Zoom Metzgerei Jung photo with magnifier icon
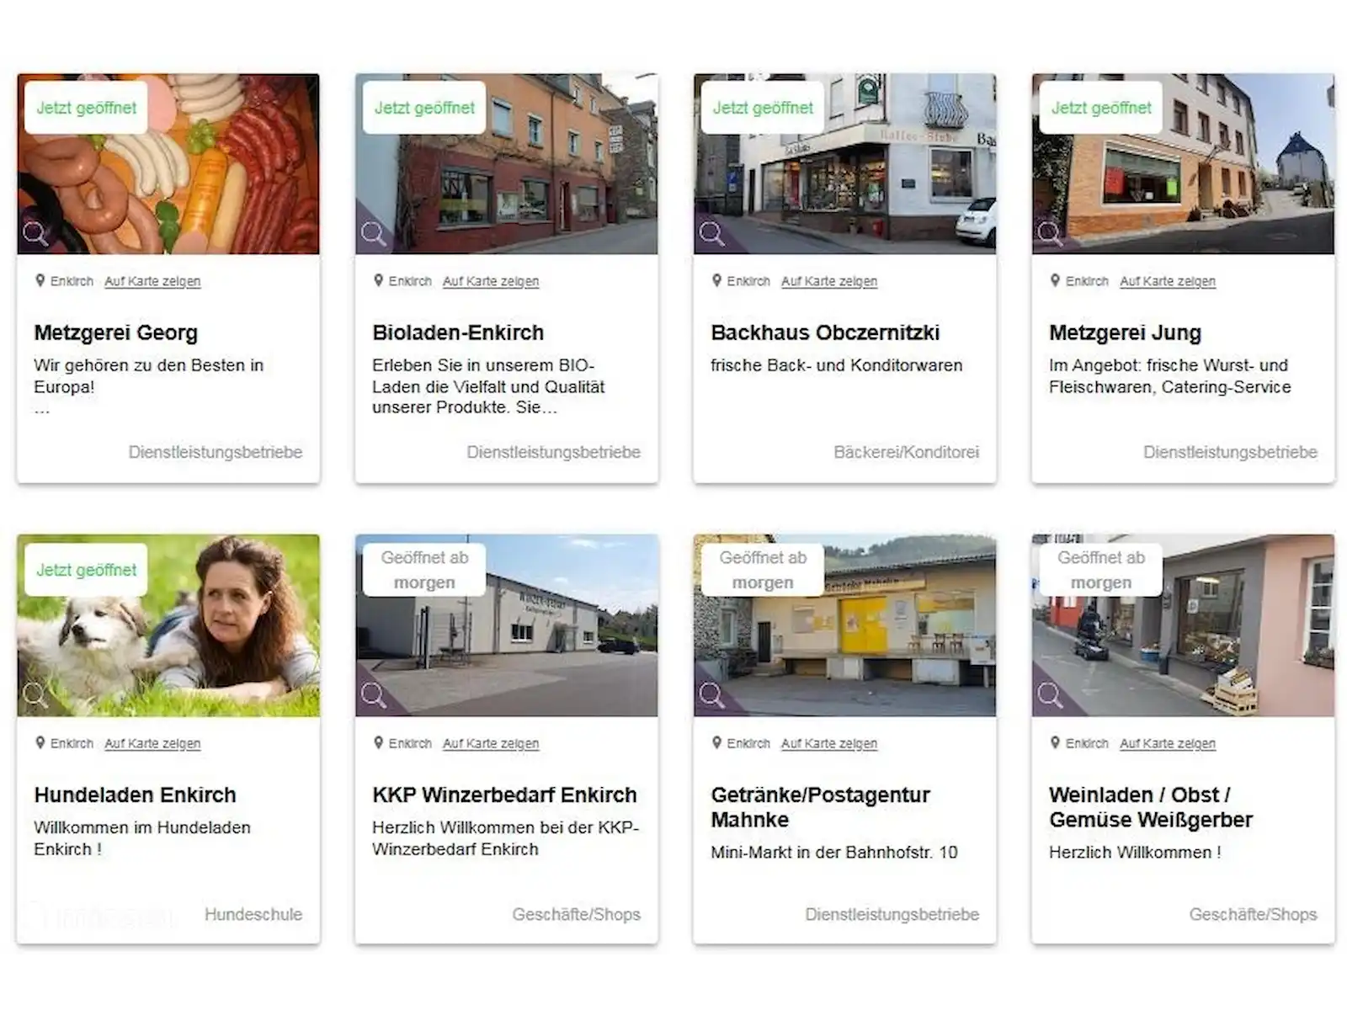 coord(1051,233)
